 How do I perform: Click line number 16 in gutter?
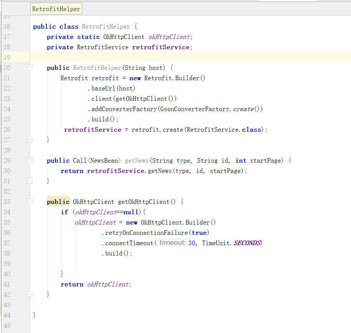(x=7, y=27)
